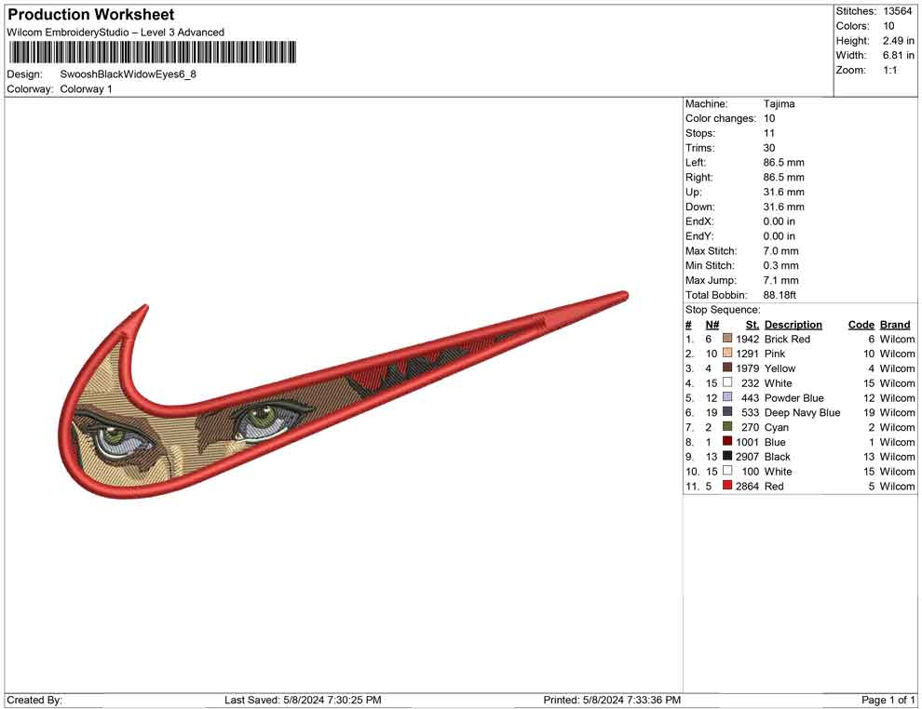
Task: Click the barcode under the worksheet title
Action: (x=153, y=52)
